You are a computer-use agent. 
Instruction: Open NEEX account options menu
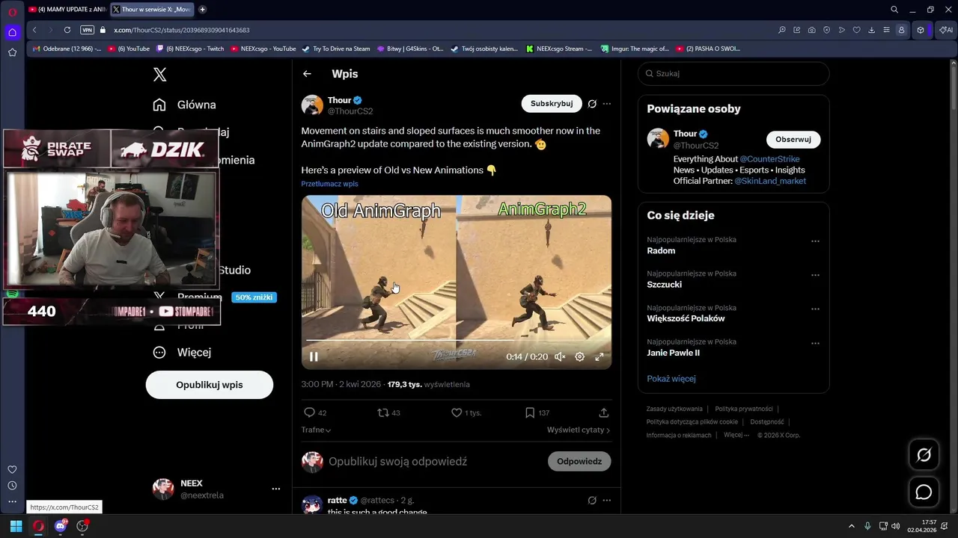276,489
